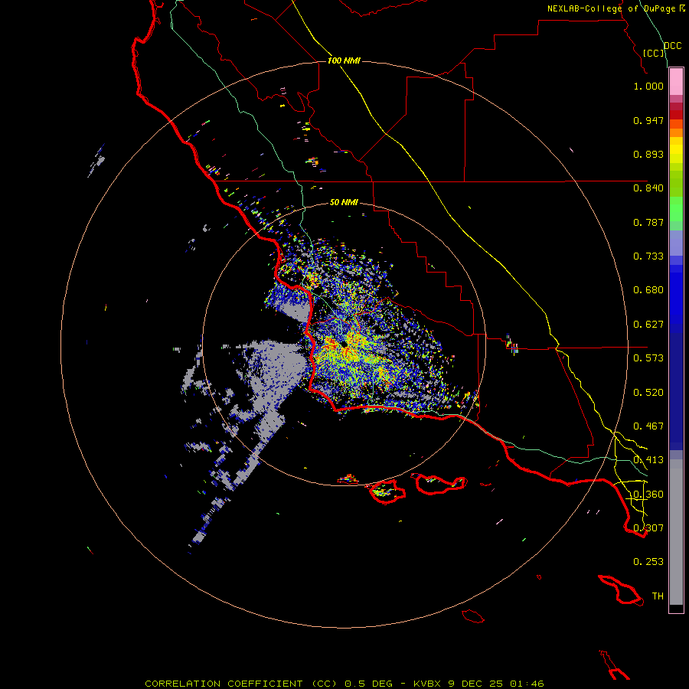The image size is (689, 689).
Task: Select the 1.000 value on the legend
Action: pyautogui.click(x=648, y=86)
